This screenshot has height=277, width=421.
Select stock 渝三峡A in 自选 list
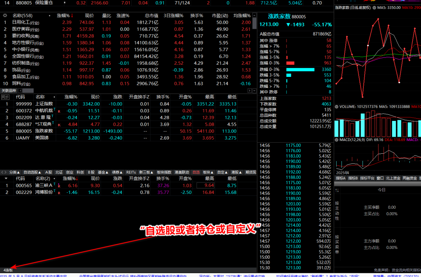pos(128,185)
